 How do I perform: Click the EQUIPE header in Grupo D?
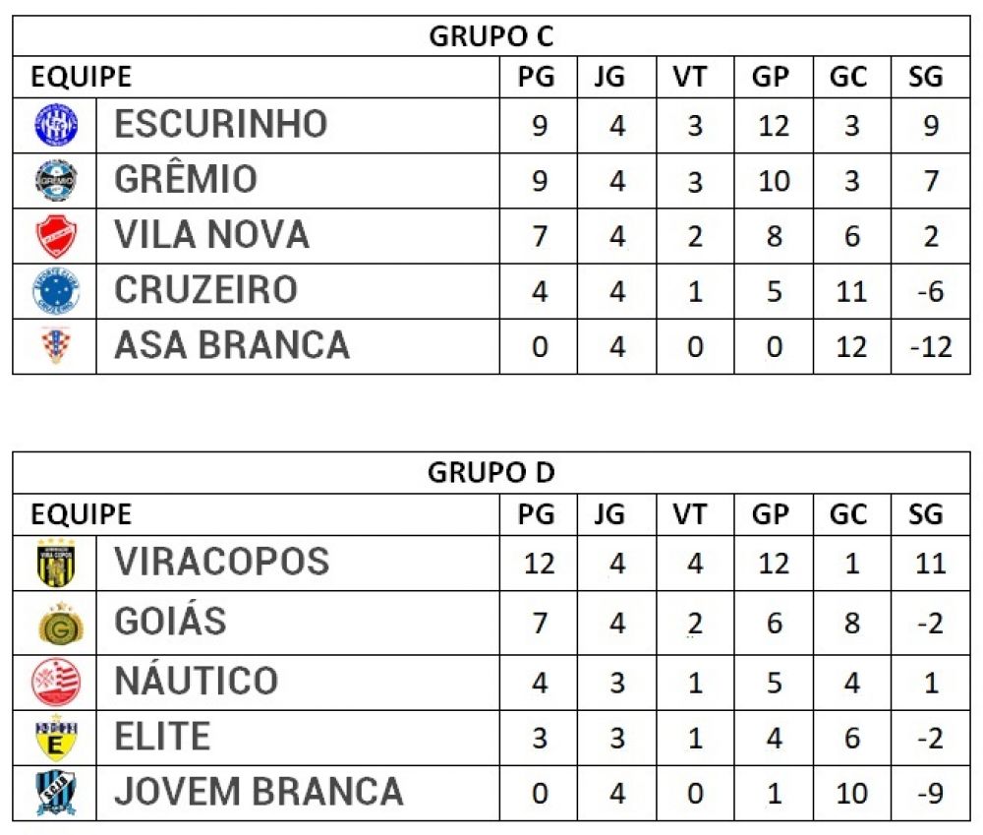[81, 513]
